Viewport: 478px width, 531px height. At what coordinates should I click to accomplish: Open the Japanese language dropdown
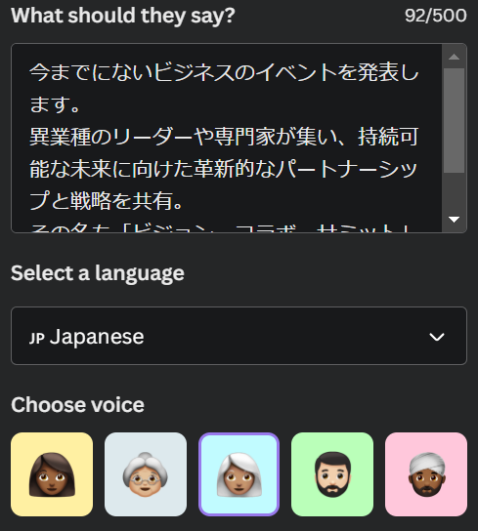tap(239, 336)
